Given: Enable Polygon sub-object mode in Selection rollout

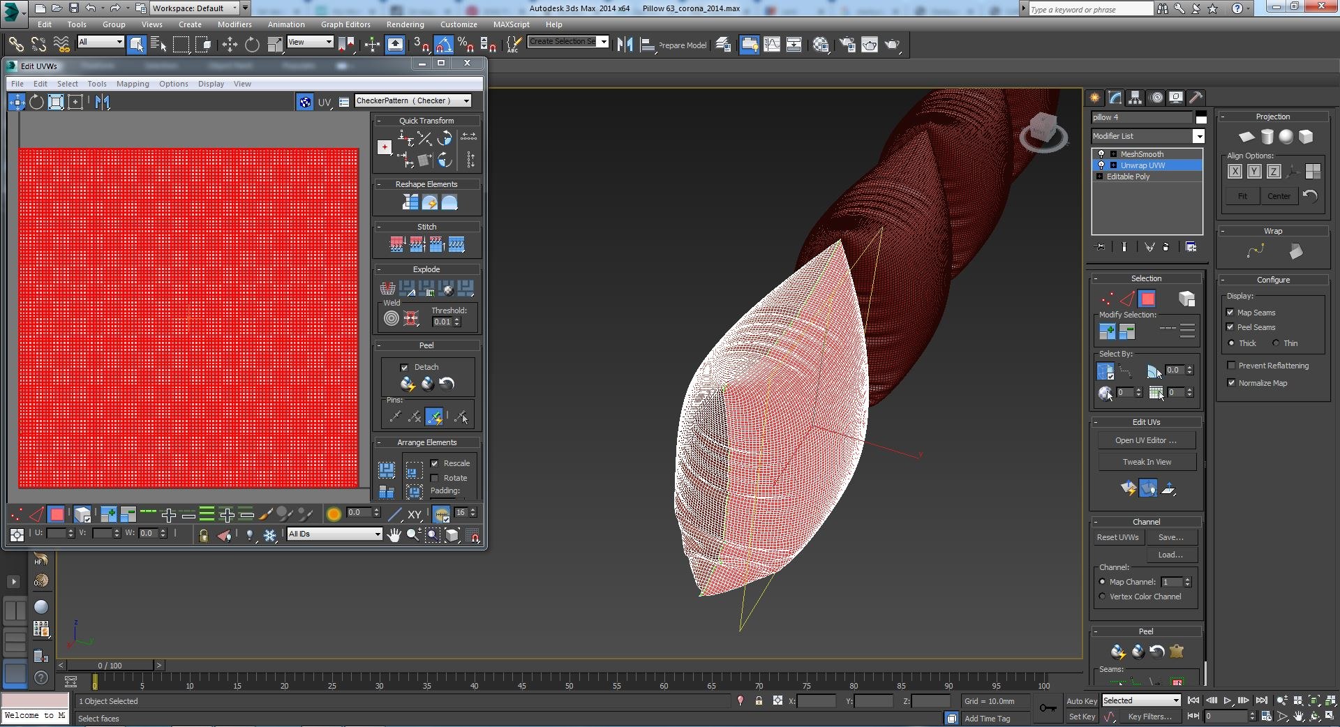Looking at the screenshot, I should pyautogui.click(x=1147, y=299).
